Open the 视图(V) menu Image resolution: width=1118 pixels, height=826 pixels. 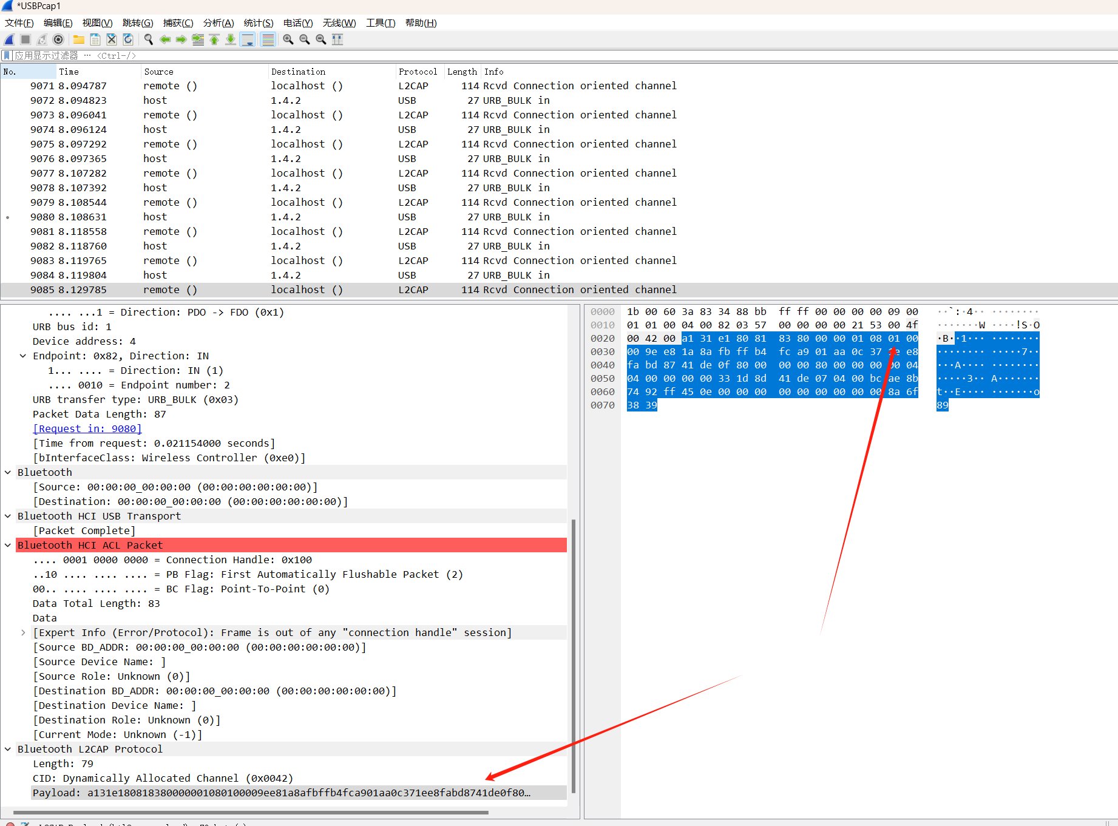[x=98, y=23]
